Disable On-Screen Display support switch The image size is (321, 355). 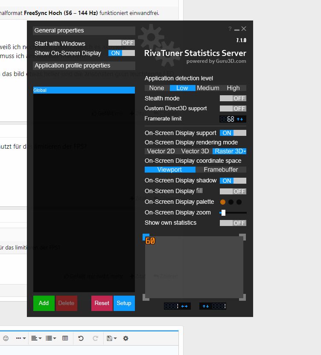233,133
